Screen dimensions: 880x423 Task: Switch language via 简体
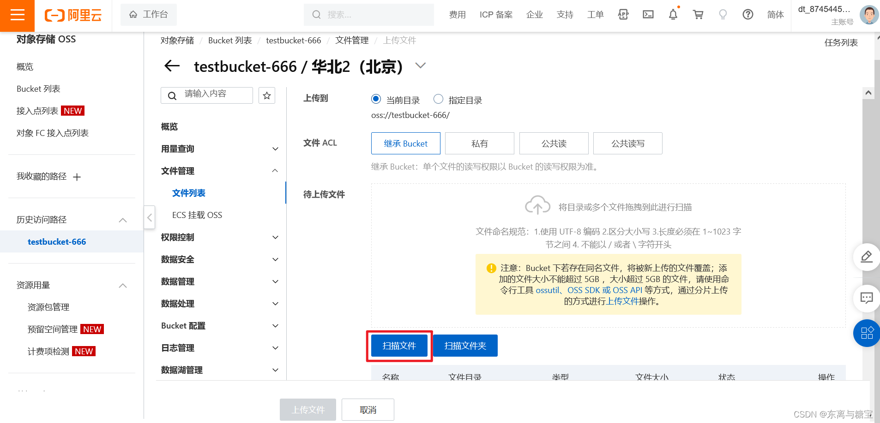775,15
